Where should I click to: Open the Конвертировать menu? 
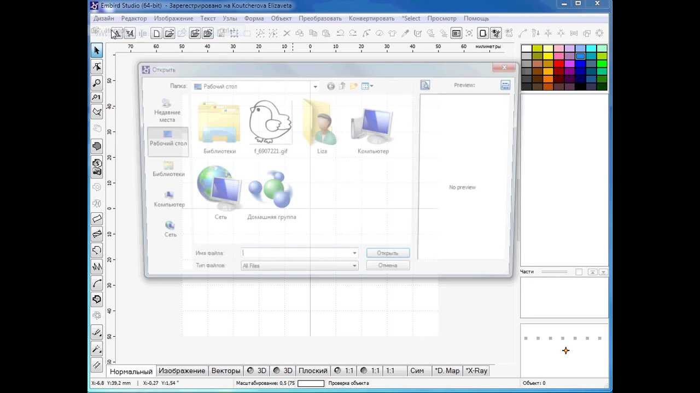tap(372, 18)
